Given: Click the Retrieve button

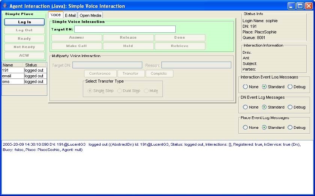Looking at the screenshot, I should pyautogui.click(x=180, y=46).
